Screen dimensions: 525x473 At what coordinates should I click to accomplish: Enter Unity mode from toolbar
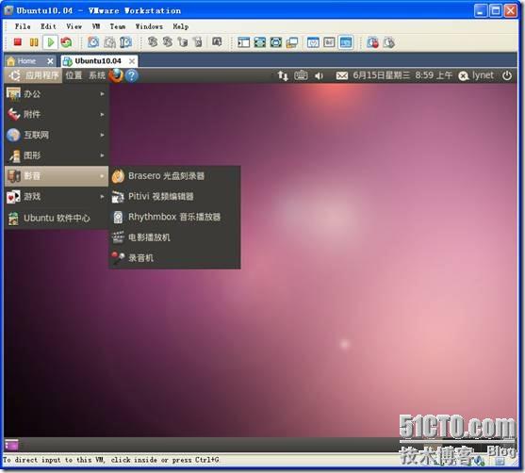(292, 42)
